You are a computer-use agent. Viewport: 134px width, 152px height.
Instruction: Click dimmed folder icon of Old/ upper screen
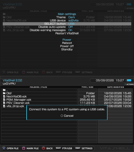click(x=4, y=17)
